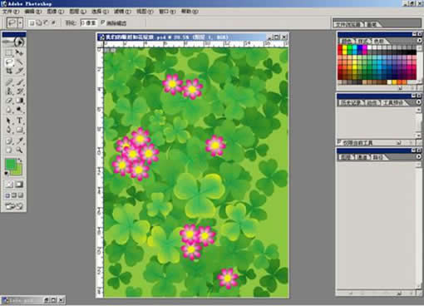Toggle the anti-aliased checkbox in options bar
Viewport: 424px width, 306px height.
(102, 22)
